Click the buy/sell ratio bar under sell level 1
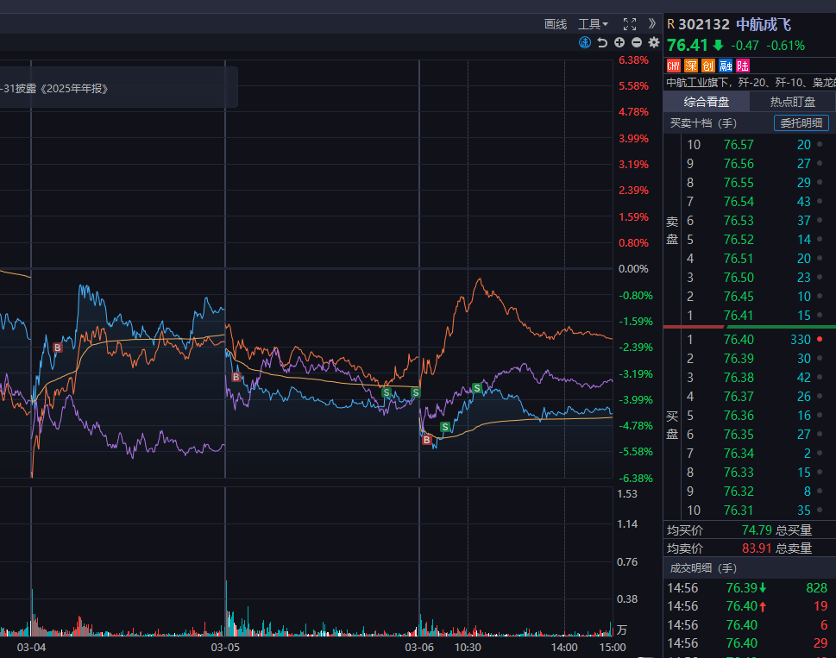 tap(749, 328)
